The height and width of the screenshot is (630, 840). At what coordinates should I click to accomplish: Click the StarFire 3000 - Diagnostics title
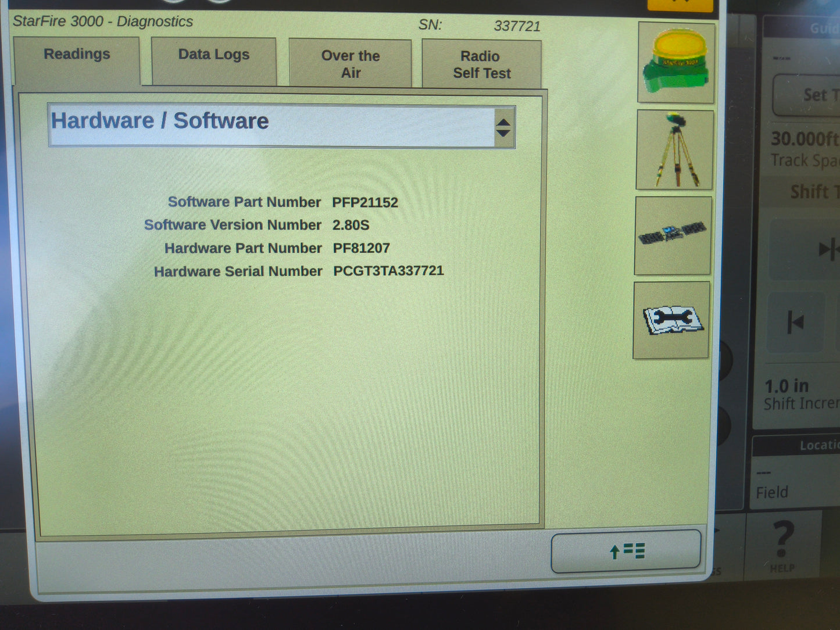(103, 22)
